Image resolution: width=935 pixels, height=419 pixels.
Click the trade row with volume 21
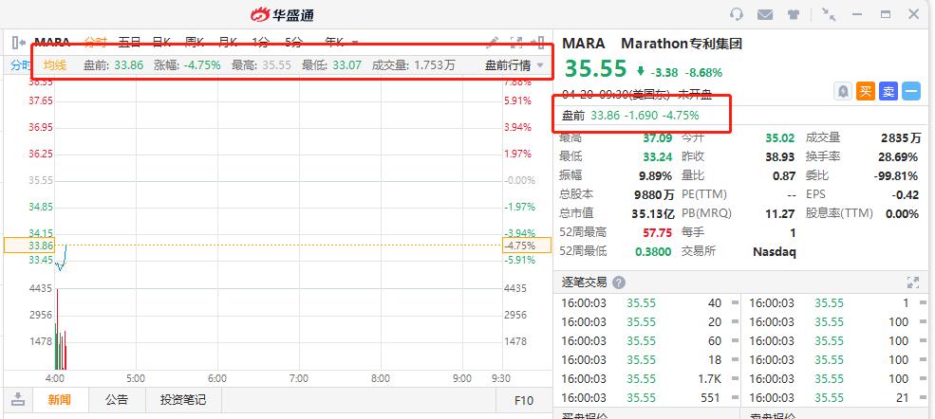pos(834,397)
